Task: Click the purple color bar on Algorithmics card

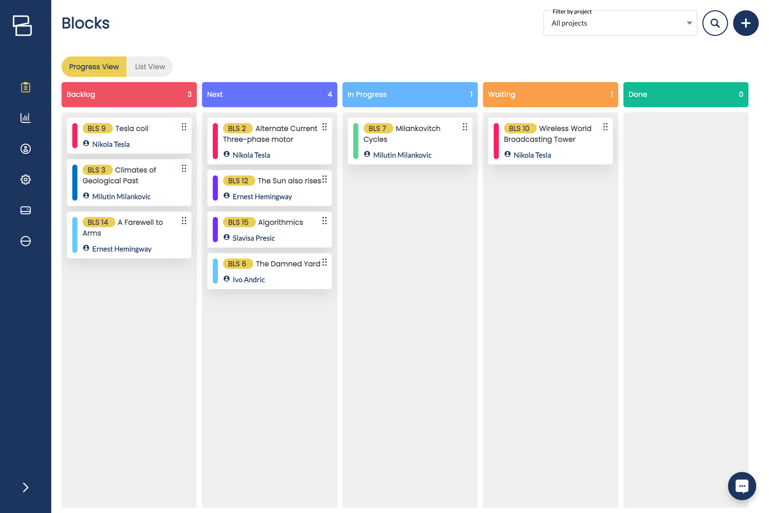Action: (215, 230)
